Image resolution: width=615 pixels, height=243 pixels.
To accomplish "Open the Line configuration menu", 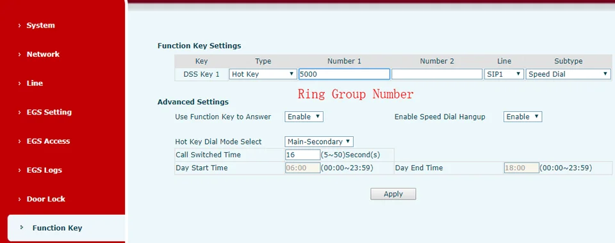I will (35, 83).
